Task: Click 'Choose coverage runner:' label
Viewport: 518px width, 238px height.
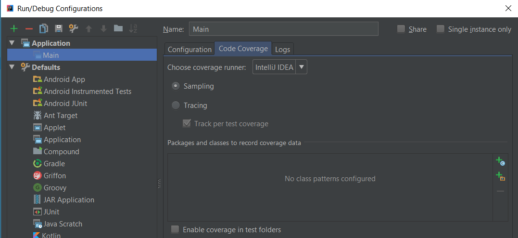Action: pyautogui.click(x=207, y=67)
